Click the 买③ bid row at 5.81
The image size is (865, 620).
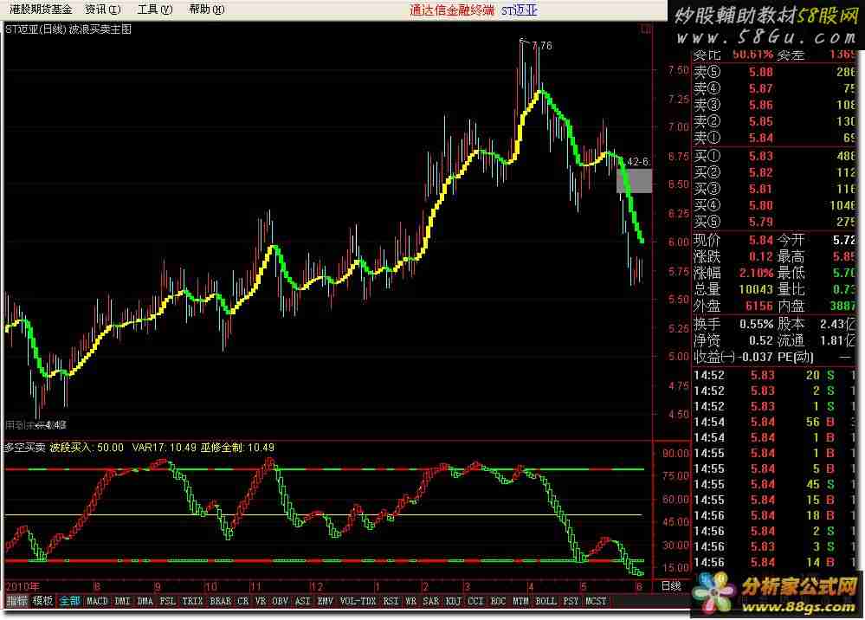(x=774, y=189)
